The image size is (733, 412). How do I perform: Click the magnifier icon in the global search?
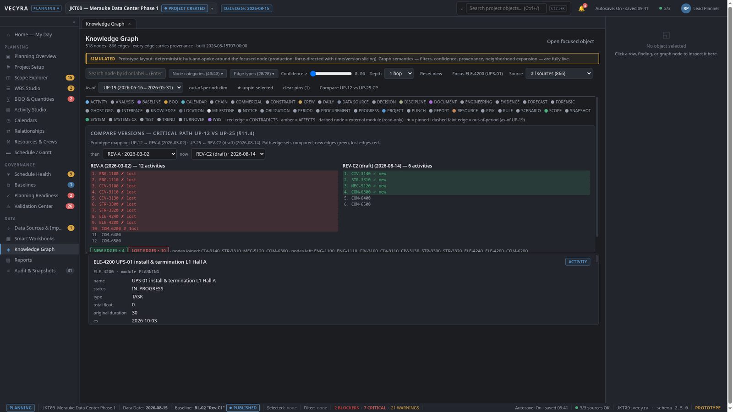(x=462, y=8)
